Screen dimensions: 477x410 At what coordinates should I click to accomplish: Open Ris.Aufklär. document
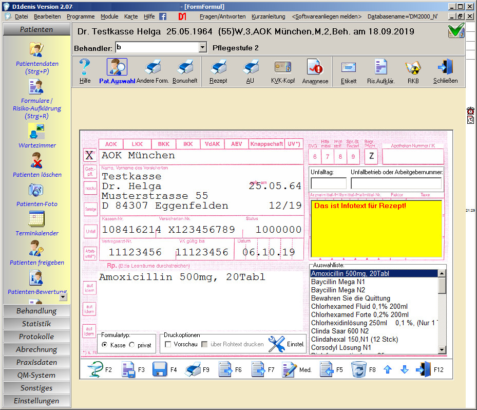point(380,67)
